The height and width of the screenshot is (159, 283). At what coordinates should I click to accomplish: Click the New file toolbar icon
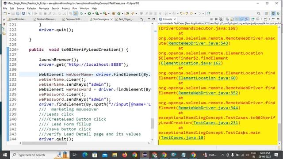click(5, 14)
